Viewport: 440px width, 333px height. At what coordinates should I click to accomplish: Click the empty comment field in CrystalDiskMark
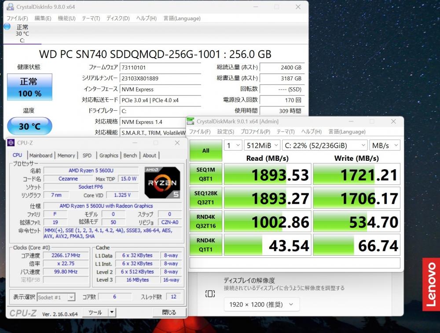(x=295, y=263)
